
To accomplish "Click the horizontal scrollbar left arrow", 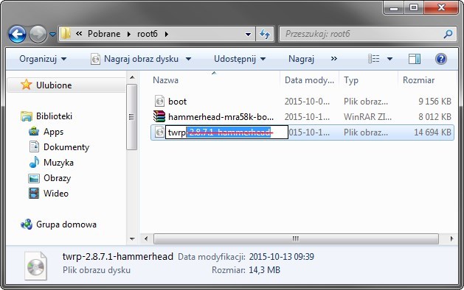I will (146, 238).
